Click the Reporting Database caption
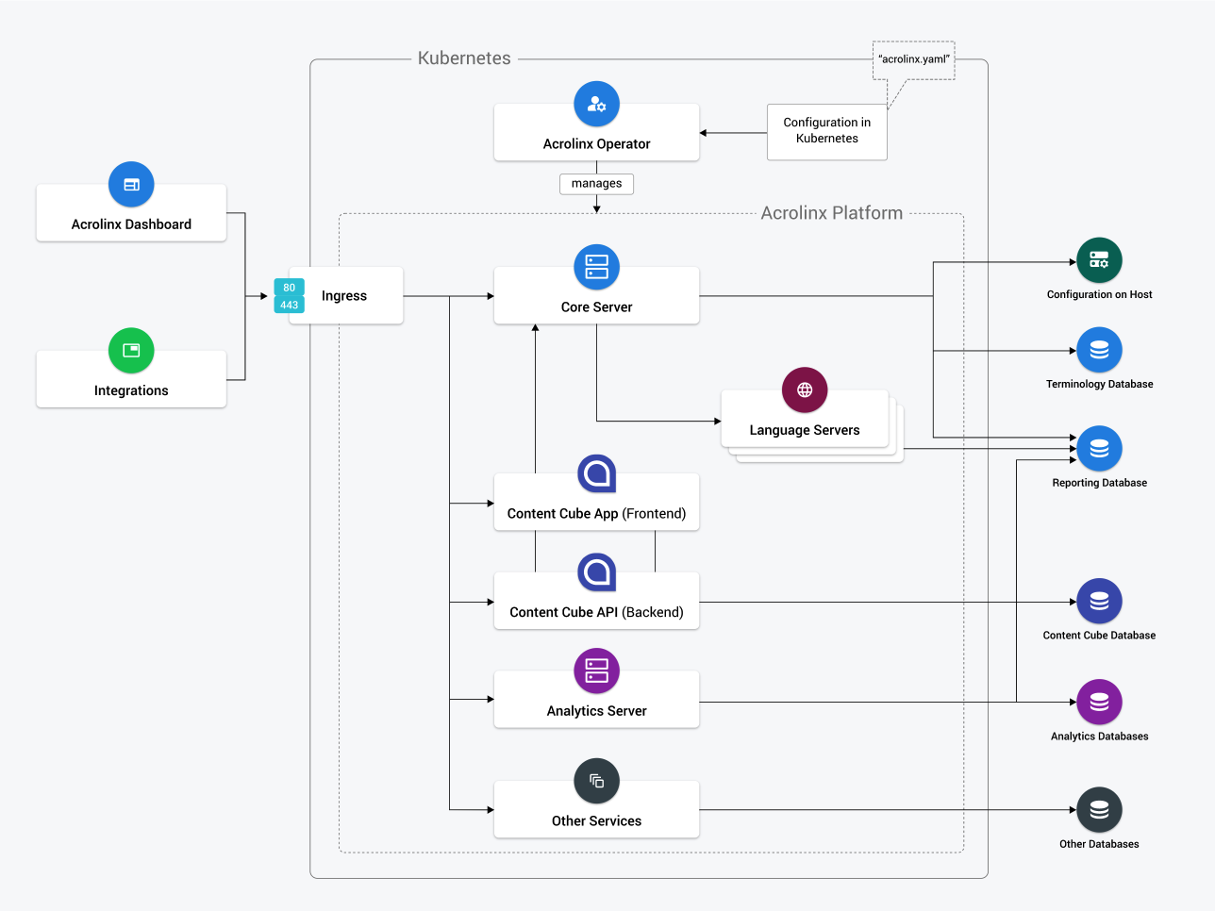Screen dimensions: 1215x911 1099,483
